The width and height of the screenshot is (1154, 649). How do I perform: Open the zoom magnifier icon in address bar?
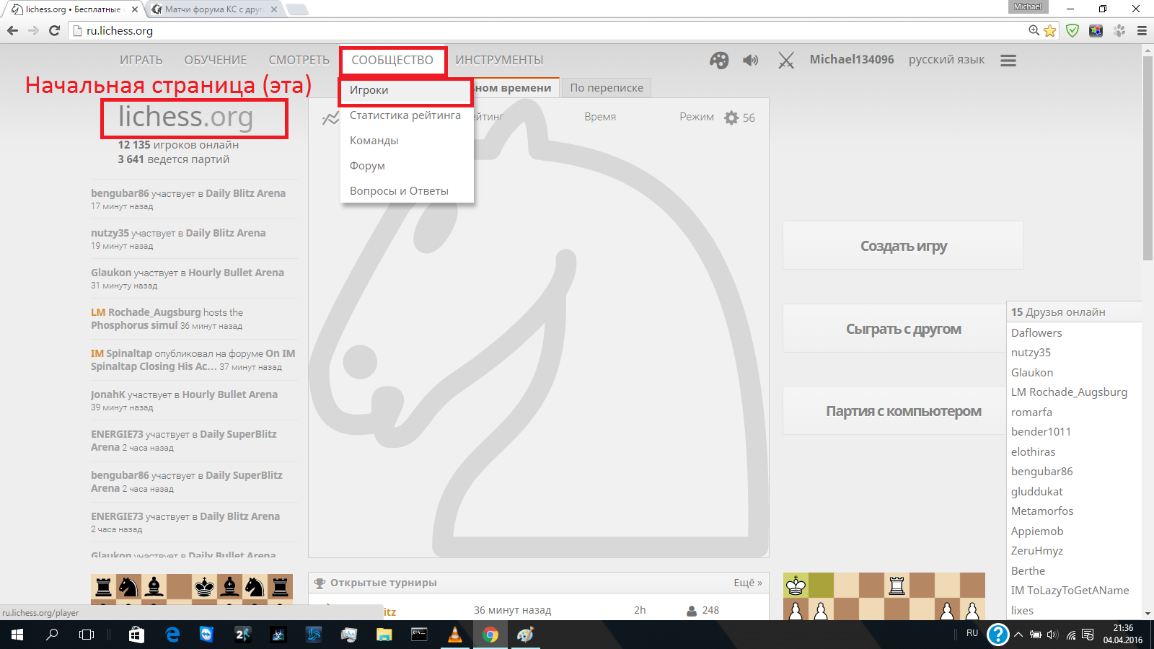click(1034, 30)
